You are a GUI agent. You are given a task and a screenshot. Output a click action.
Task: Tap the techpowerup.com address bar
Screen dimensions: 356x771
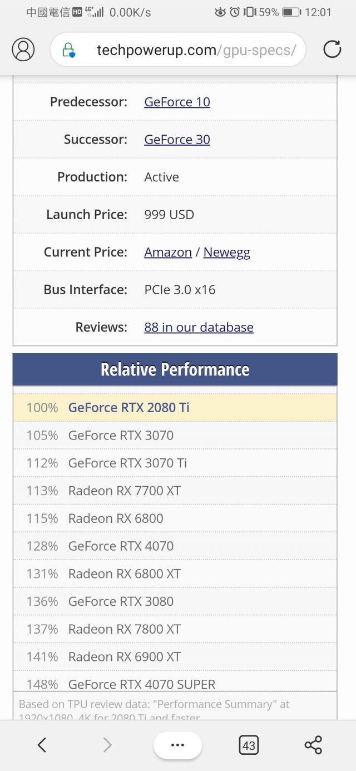click(195, 50)
